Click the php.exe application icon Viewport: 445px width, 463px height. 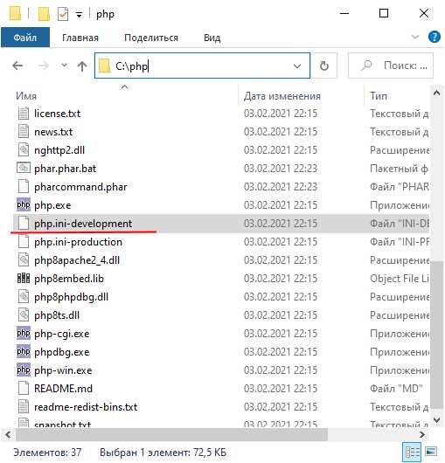24,205
